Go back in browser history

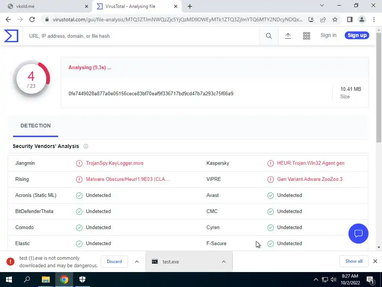click(8, 19)
